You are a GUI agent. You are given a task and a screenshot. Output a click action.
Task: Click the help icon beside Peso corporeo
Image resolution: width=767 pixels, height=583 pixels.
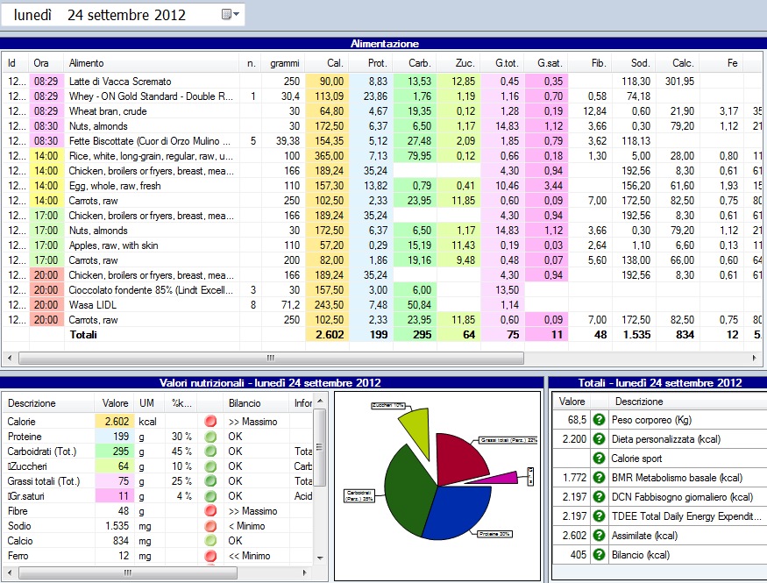click(600, 421)
